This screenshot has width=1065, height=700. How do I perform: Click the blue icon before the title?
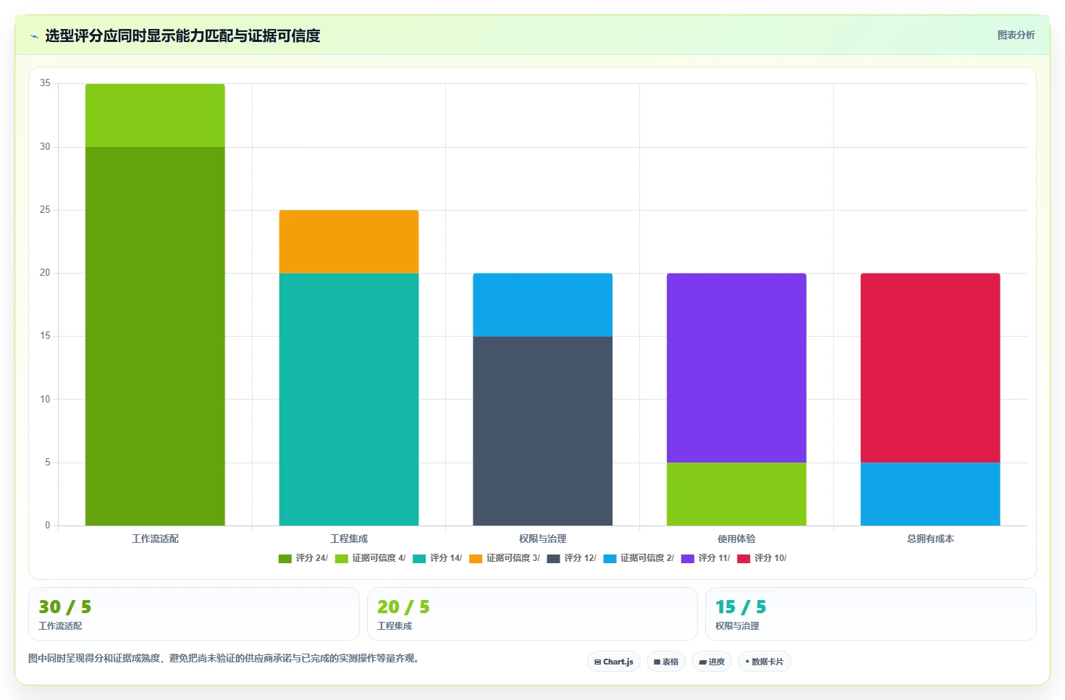point(34,36)
